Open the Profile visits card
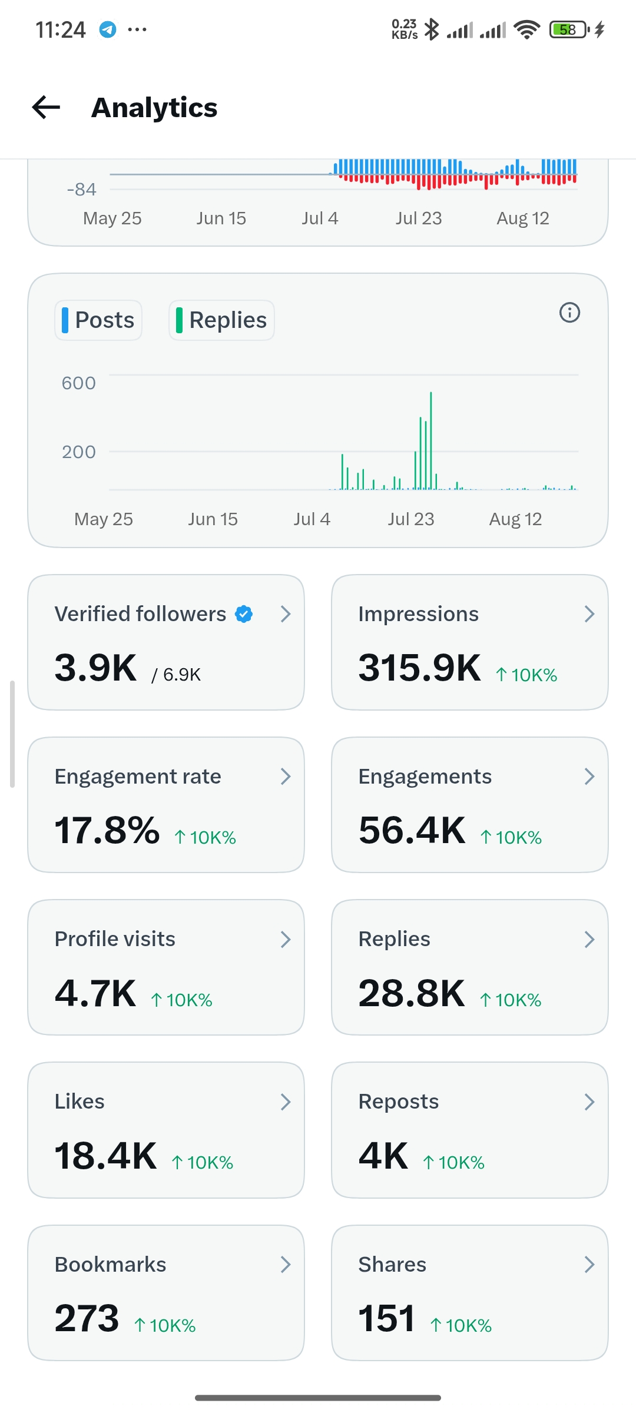The height and width of the screenshot is (1413, 636). tap(166, 967)
